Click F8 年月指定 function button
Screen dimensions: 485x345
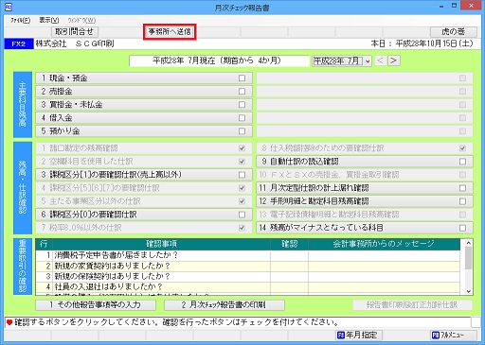pyautogui.click(x=358, y=335)
